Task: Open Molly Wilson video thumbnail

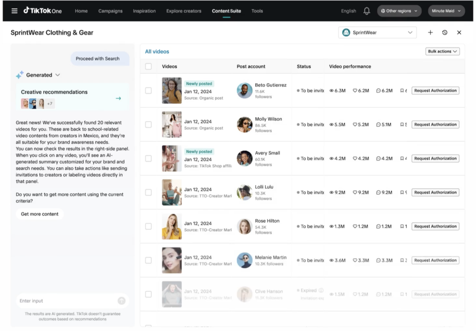Action: [x=172, y=125]
